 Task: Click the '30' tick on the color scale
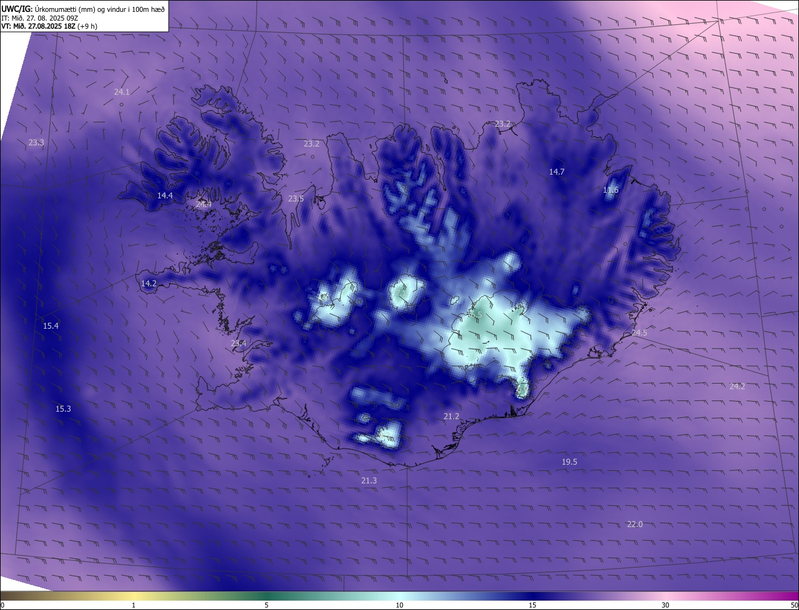pos(665,605)
